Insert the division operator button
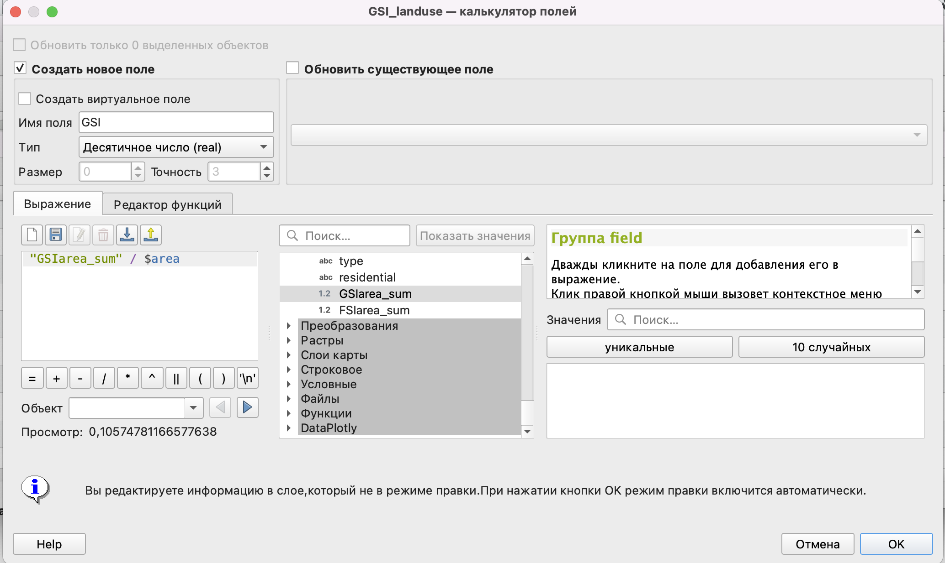 click(x=104, y=378)
